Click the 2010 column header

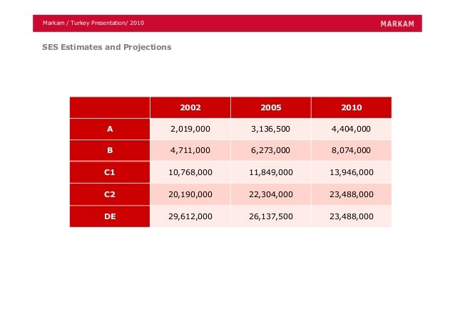point(352,107)
